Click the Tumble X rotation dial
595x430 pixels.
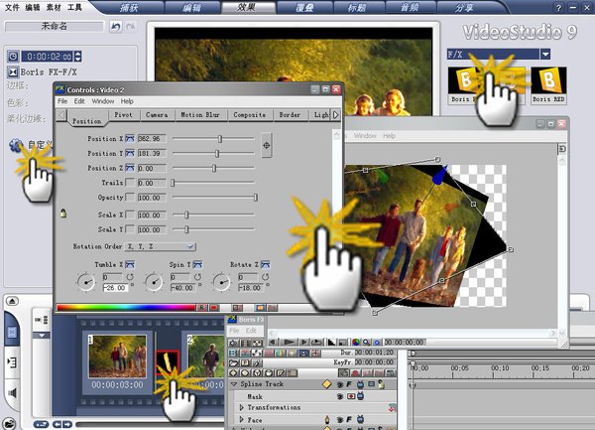(86, 284)
